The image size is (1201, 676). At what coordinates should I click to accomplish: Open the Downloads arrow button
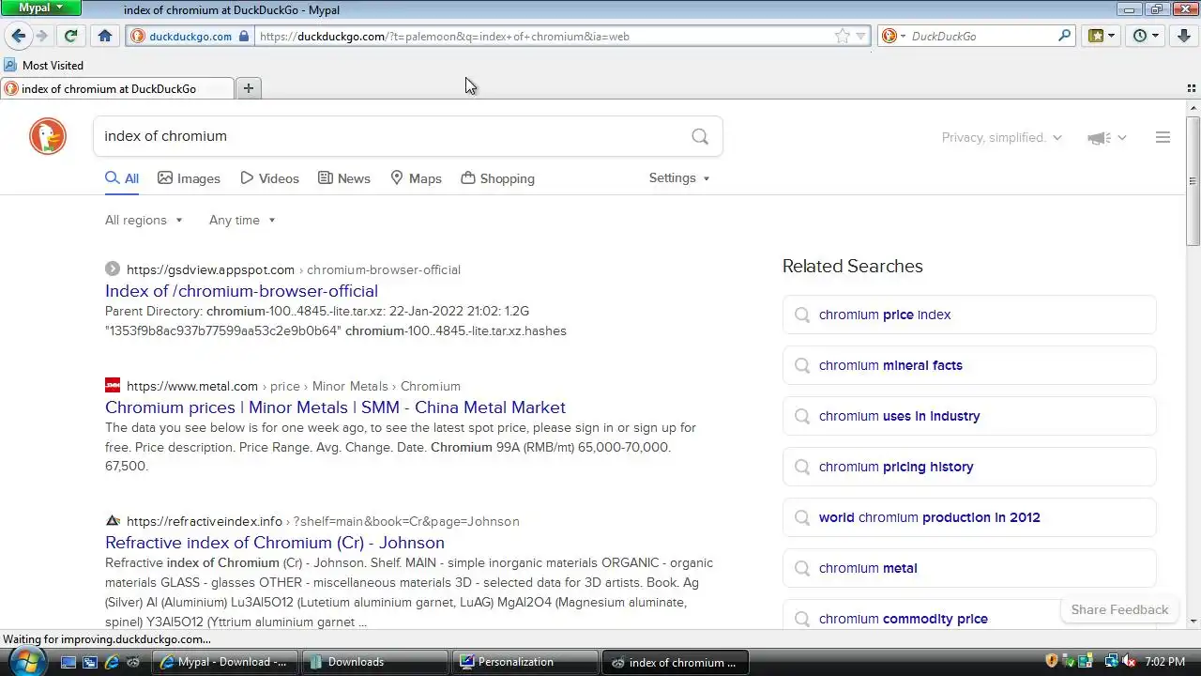(x=1183, y=36)
